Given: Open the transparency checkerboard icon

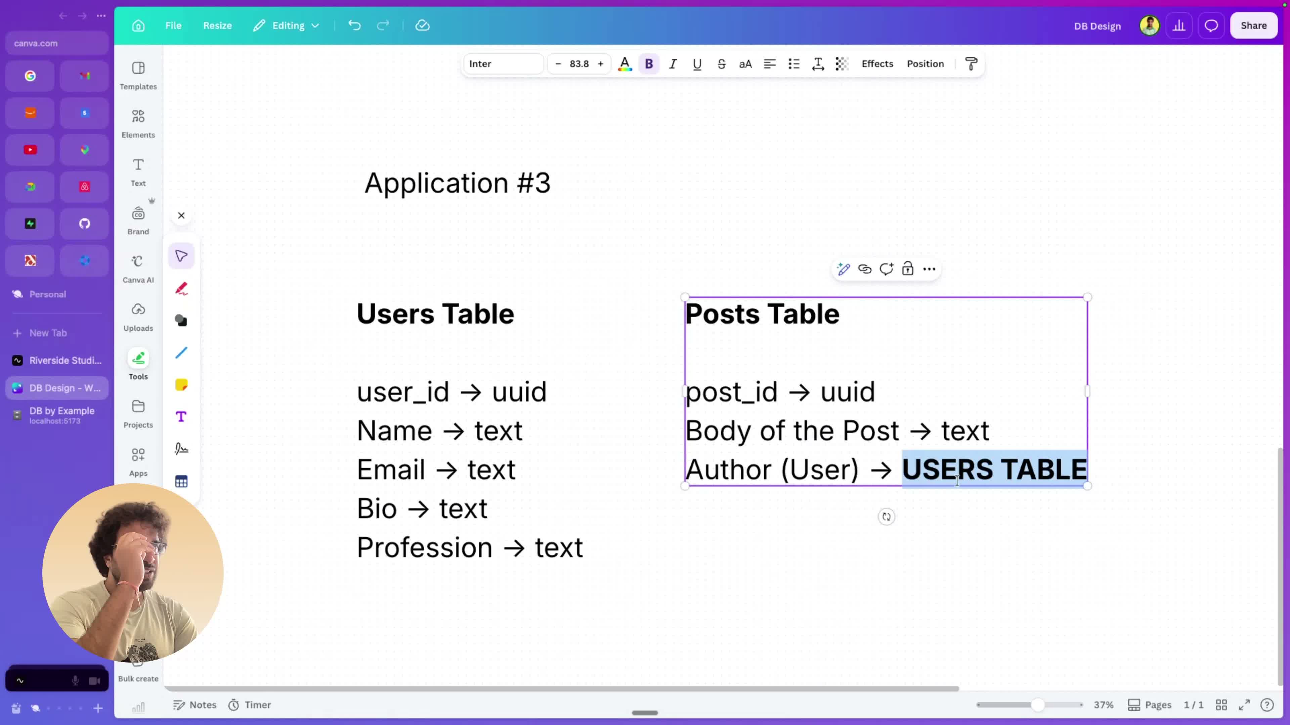Looking at the screenshot, I should pos(842,63).
